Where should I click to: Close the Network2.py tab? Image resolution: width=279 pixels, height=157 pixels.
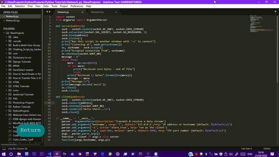(116, 12)
